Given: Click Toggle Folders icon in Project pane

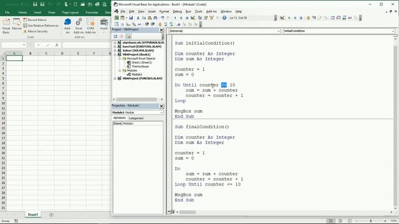Looking at the screenshot, I should [x=128, y=36].
